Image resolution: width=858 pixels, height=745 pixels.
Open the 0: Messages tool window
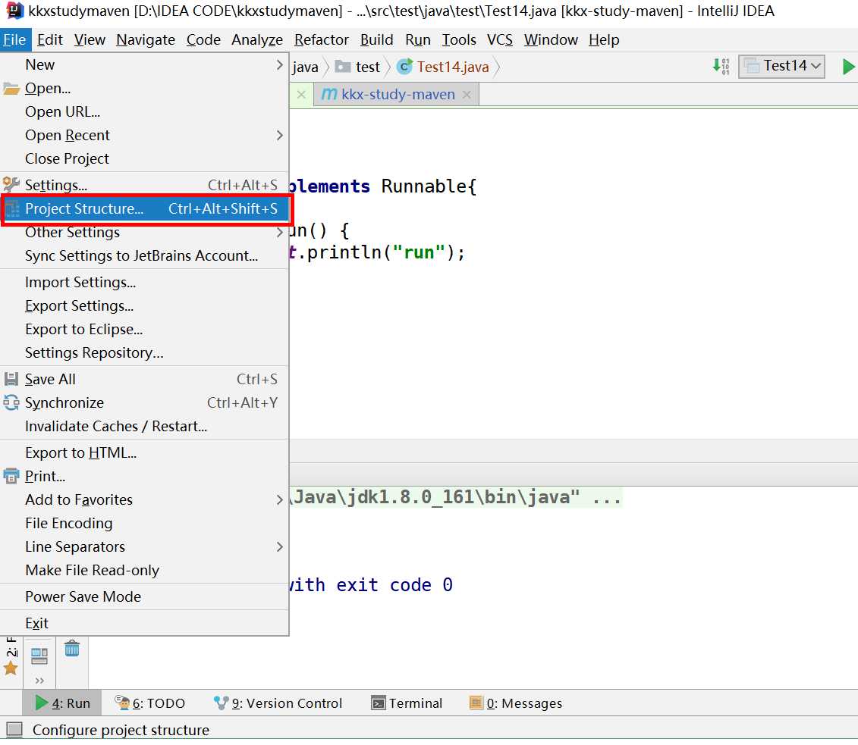(x=516, y=703)
